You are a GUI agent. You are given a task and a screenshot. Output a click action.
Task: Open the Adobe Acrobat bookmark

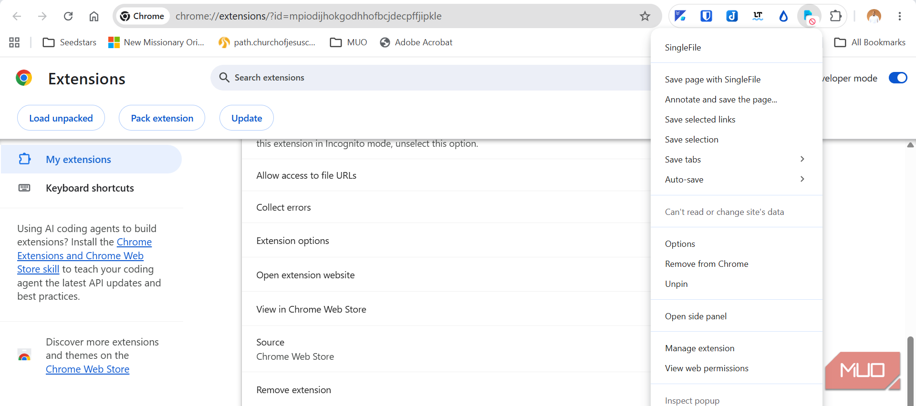coord(416,42)
